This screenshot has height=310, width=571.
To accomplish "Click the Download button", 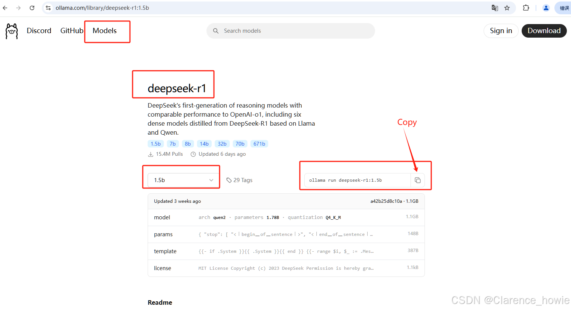I will [544, 31].
